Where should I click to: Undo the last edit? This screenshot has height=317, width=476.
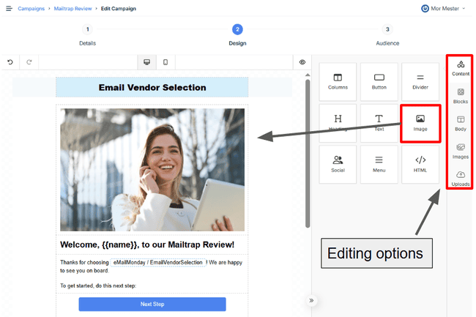point(10,62)
